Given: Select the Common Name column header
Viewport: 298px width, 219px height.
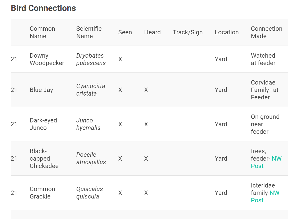Looking at the screenshot, I should pos(42,32).
